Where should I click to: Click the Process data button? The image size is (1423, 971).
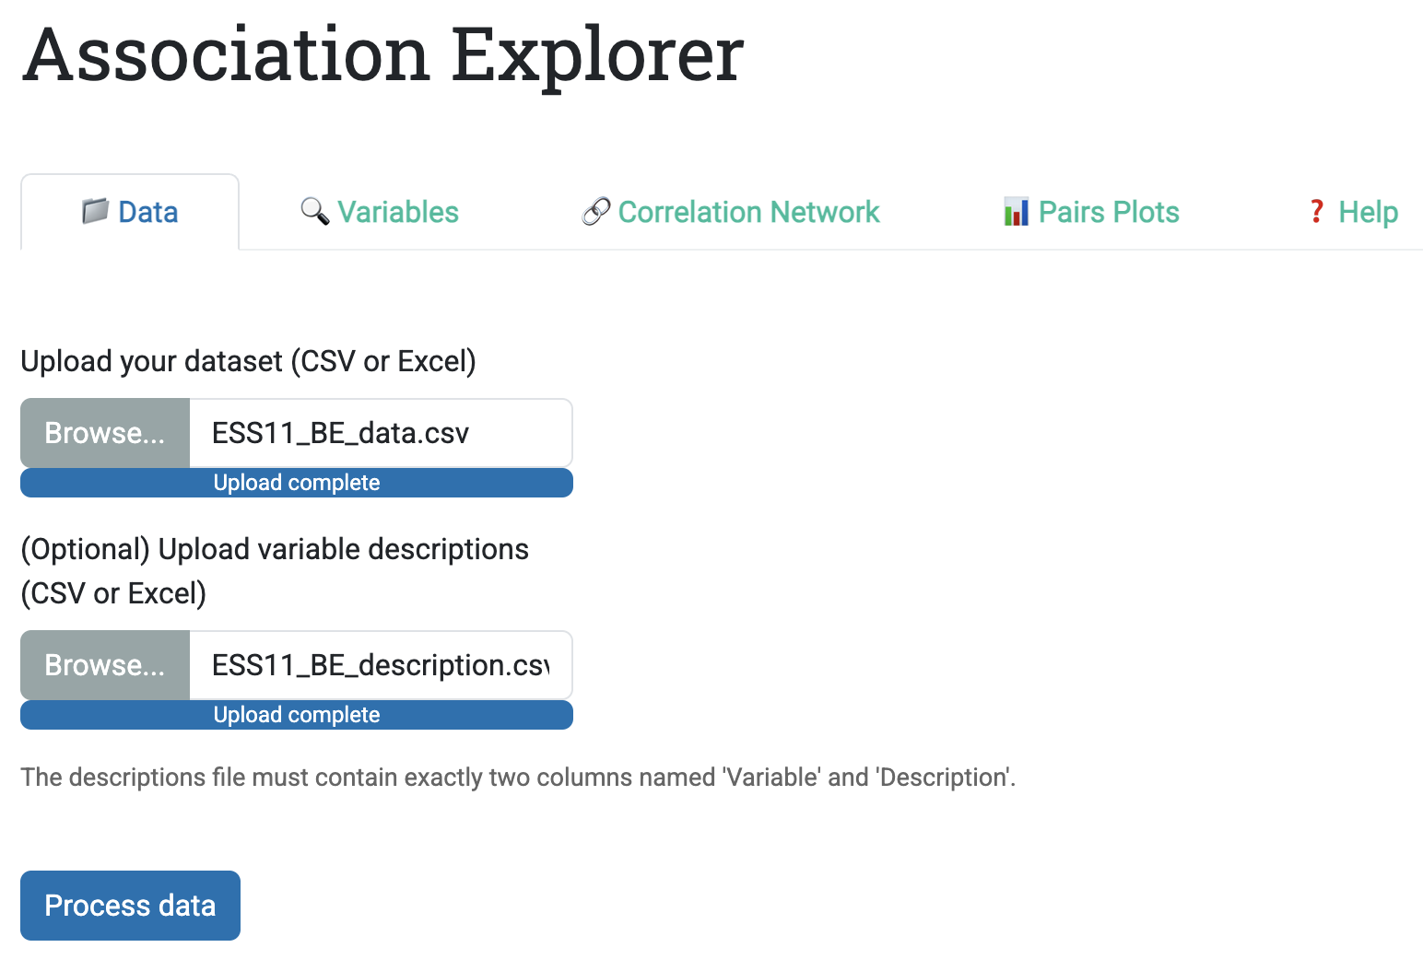pos(130,906)
